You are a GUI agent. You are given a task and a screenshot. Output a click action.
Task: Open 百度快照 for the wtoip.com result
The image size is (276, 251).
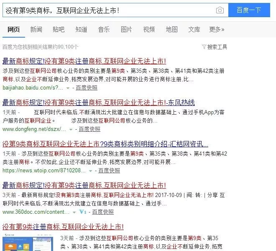click(109, 171)
